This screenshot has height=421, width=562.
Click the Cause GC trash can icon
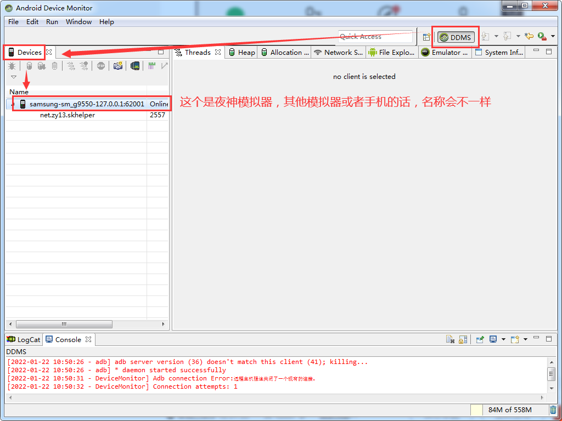54,66
